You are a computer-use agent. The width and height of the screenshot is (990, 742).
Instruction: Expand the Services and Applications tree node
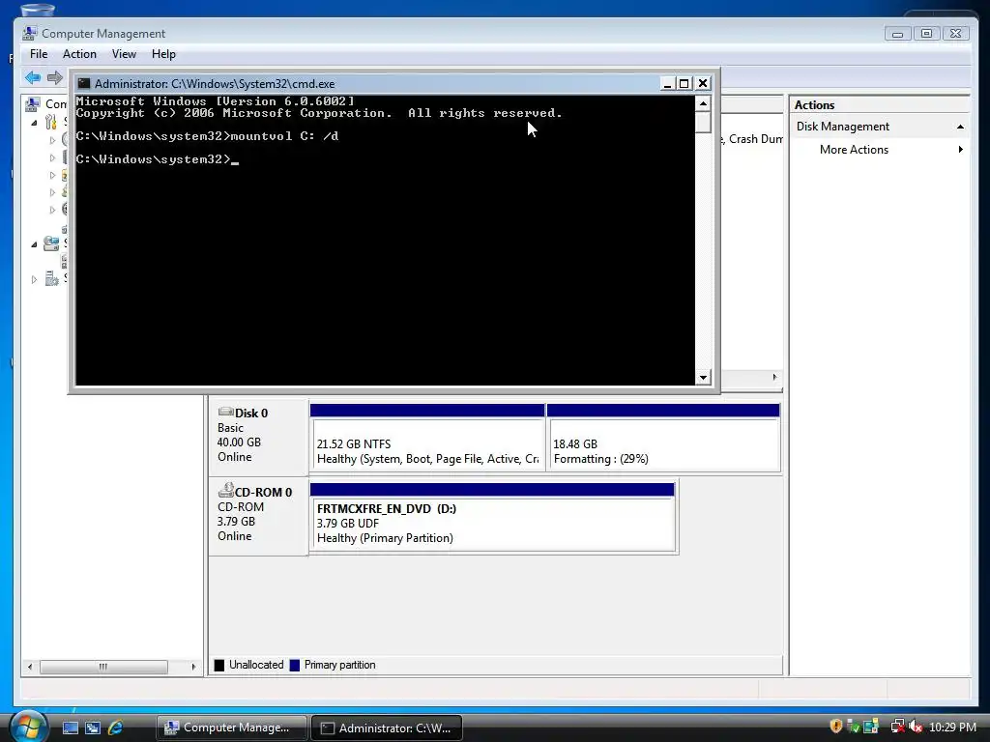click(34, 279)
